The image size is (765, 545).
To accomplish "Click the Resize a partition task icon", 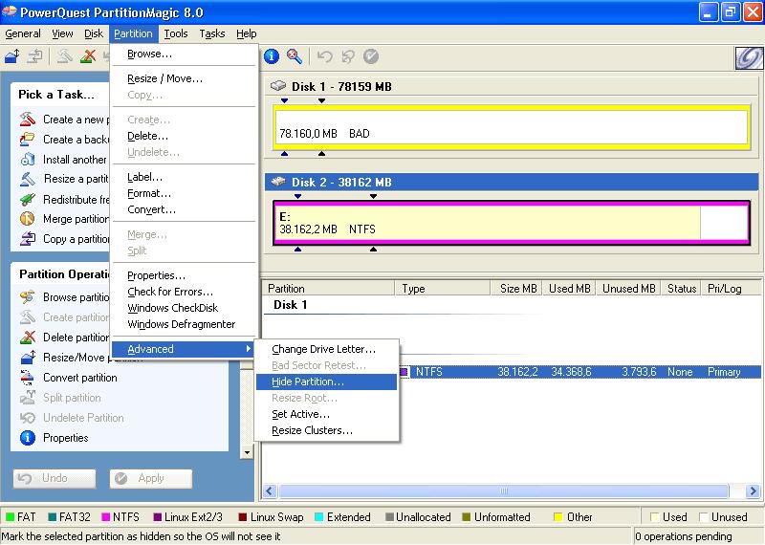I will 28,179.
